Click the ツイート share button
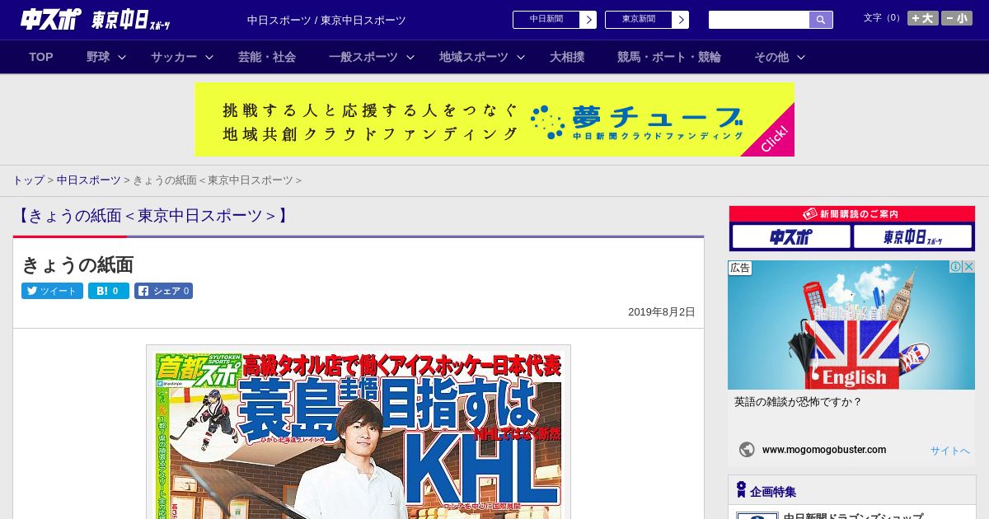Viewport: 989px width, 519px height. (x=52, y=291)
